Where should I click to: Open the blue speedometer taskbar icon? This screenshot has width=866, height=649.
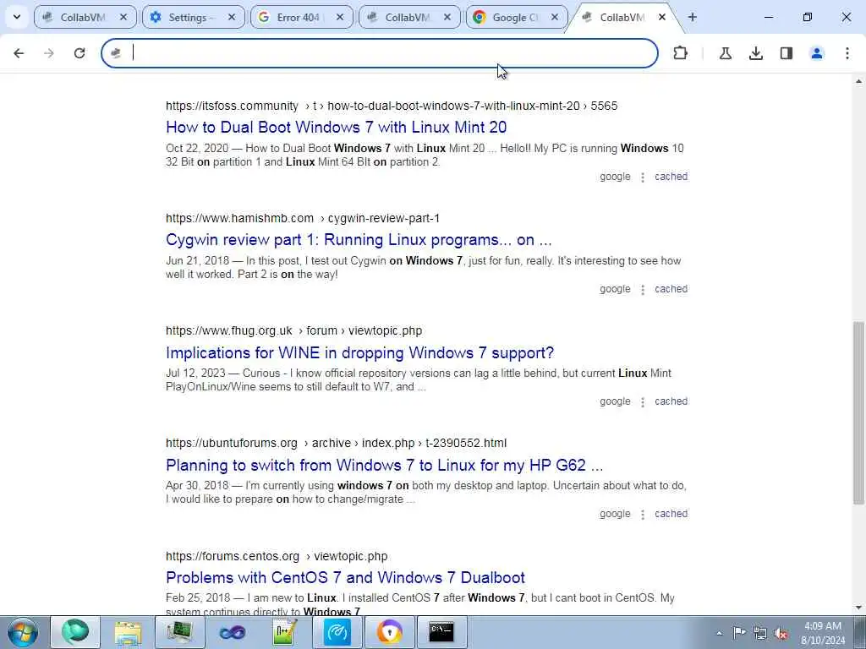coord(337,632)
